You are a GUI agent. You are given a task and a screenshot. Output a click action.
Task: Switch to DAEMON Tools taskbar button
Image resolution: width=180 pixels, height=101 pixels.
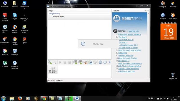click(x=77, y=98)
